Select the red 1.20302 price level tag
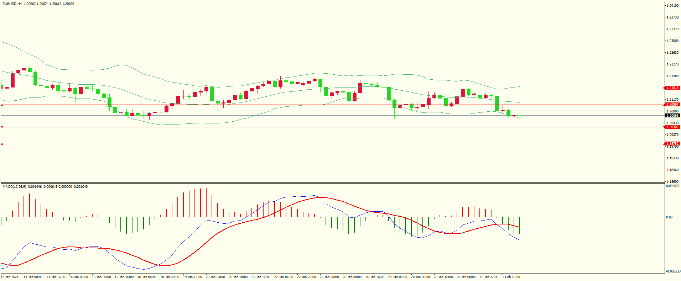This screenshot has height=281, width=681. tap(672, 127)
